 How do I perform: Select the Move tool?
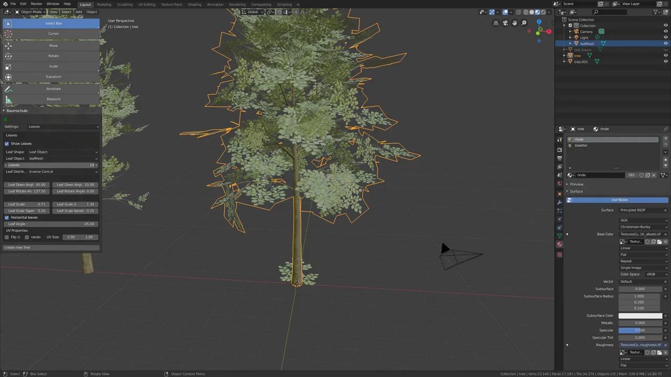click(x=53, y=45)
